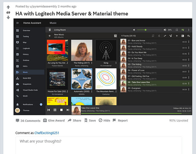Open Notifications with the bell icon
This screenshot has width=196, height=154.
(18, 104)
